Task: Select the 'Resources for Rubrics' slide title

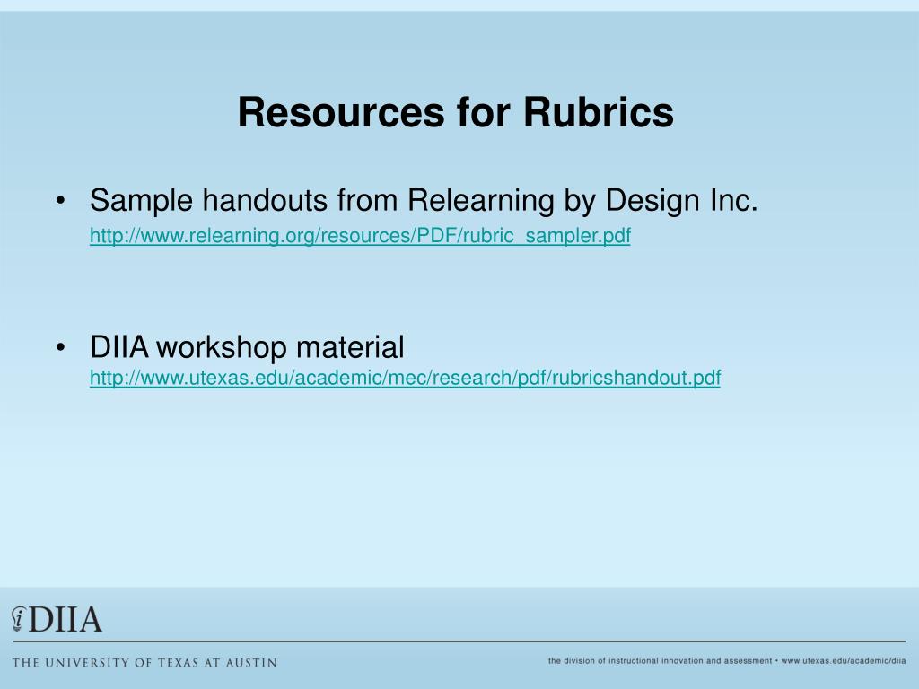Action: click(455, 112)
